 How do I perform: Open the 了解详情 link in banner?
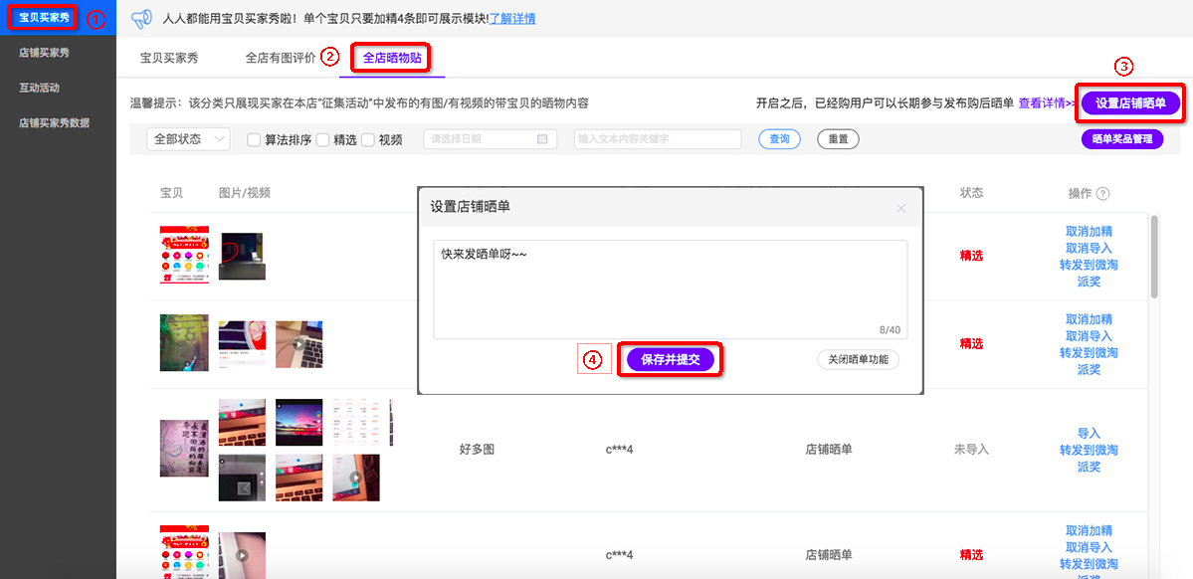512,18
